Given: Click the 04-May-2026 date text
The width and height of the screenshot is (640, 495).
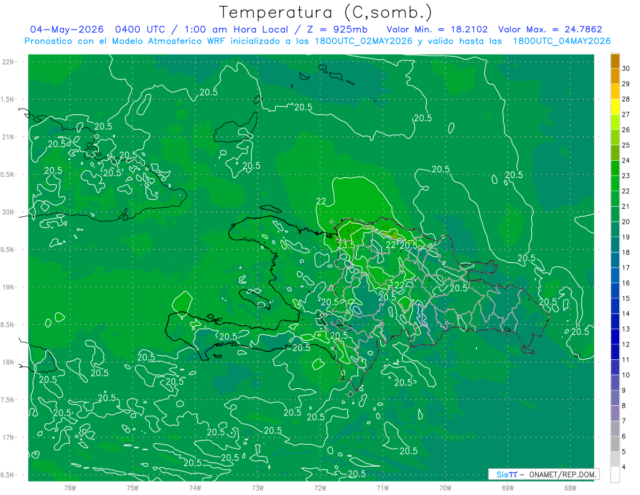Looking at the screenshot, I should click(63, 29).
